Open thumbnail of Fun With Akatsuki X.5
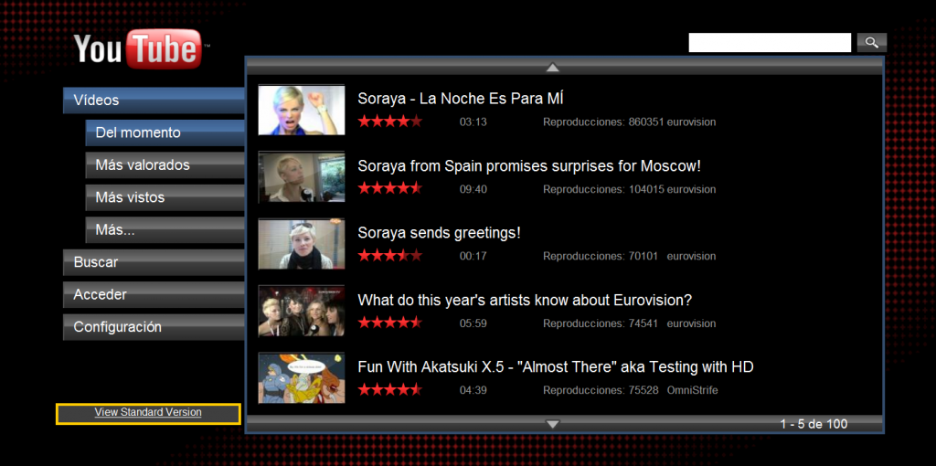The width and height of the screenshot is (936, 466). coord(302,378)
